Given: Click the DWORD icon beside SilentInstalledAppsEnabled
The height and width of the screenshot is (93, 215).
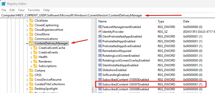Looking at the screenshot, I should (100, 65).
